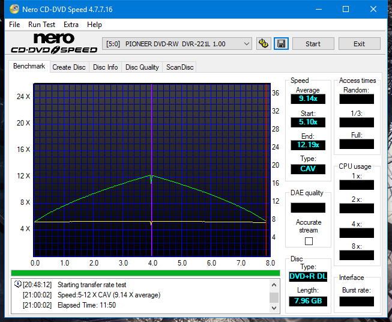
Task: Maximize the Nero CD-DVD Speed window
Action: click(346, 9)
